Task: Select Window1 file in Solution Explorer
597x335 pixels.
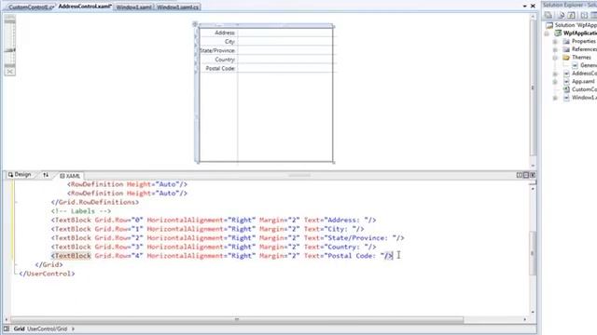Action: point(584,98)
